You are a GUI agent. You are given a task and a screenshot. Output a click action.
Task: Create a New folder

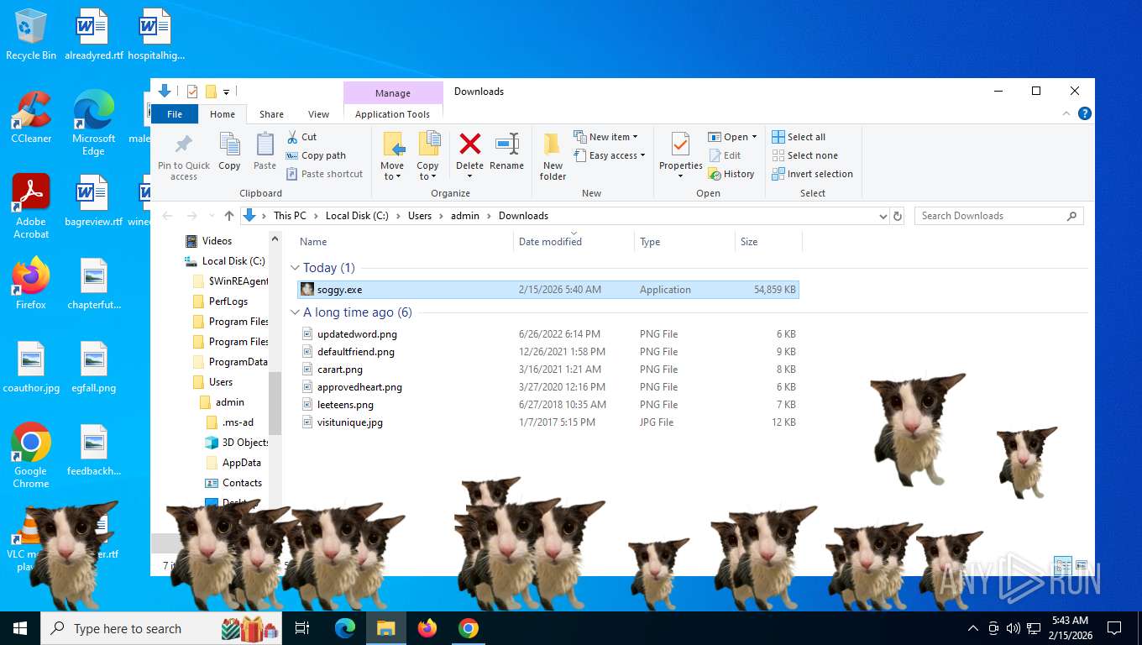(553, 156)
